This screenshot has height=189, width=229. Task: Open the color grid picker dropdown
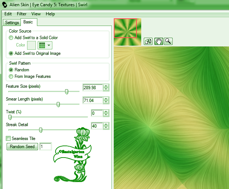coord(45,45)
